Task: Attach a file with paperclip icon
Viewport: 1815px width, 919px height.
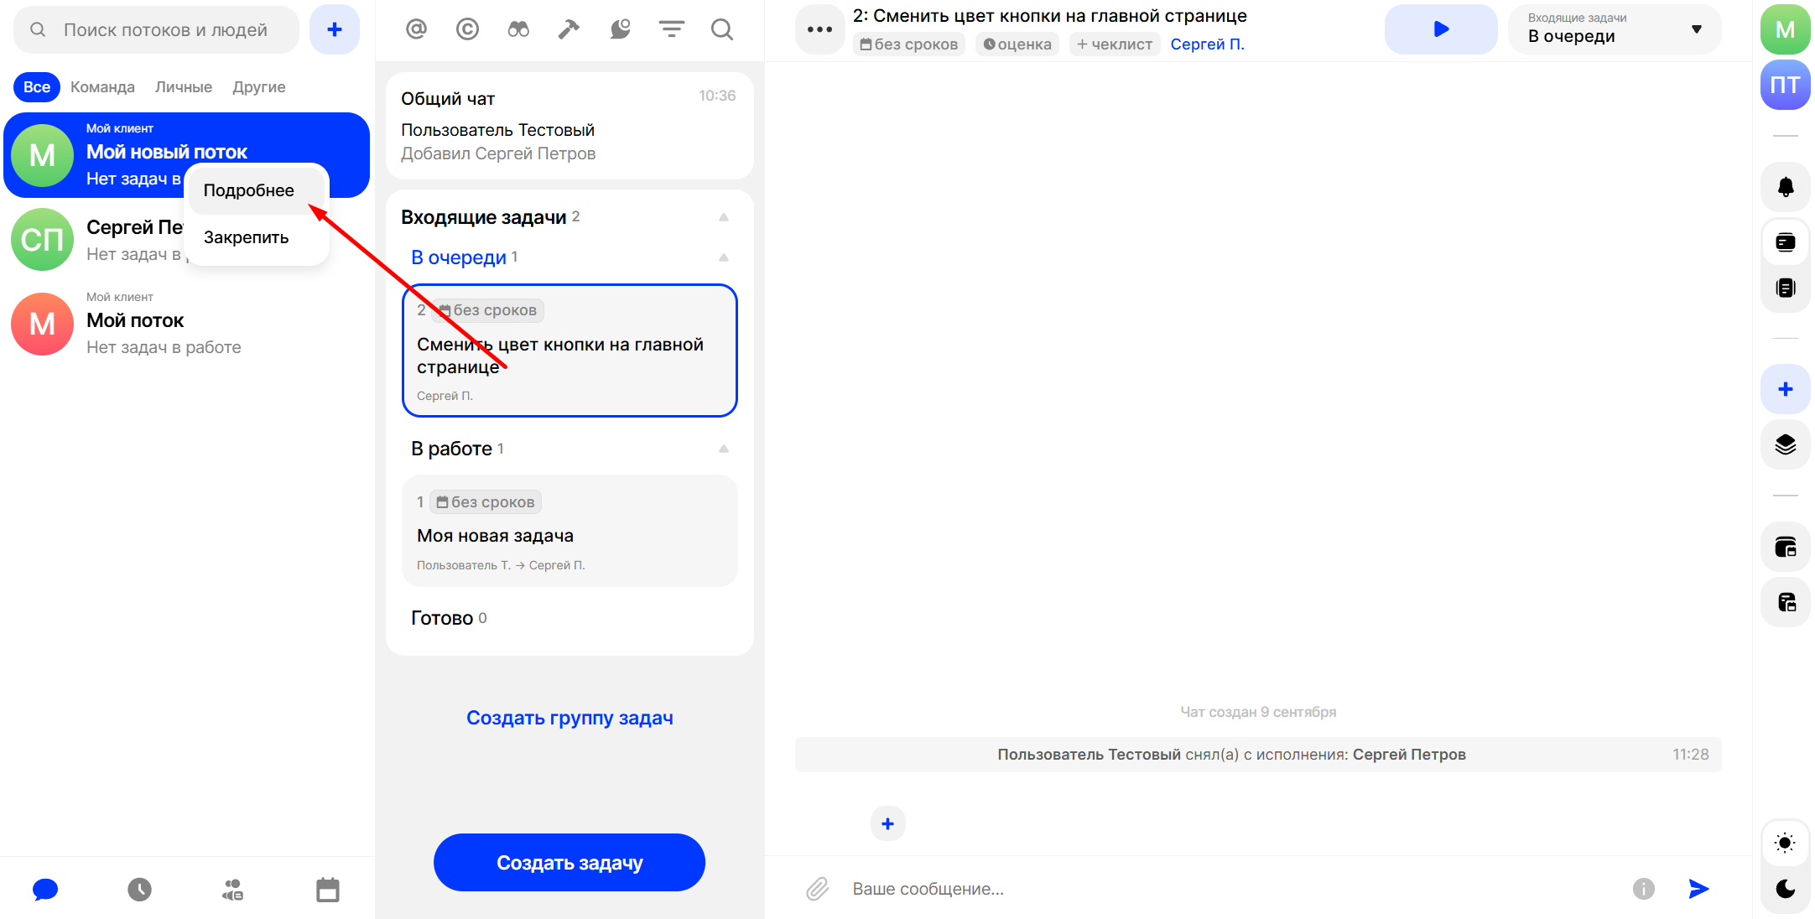Action: pos(817,889)
